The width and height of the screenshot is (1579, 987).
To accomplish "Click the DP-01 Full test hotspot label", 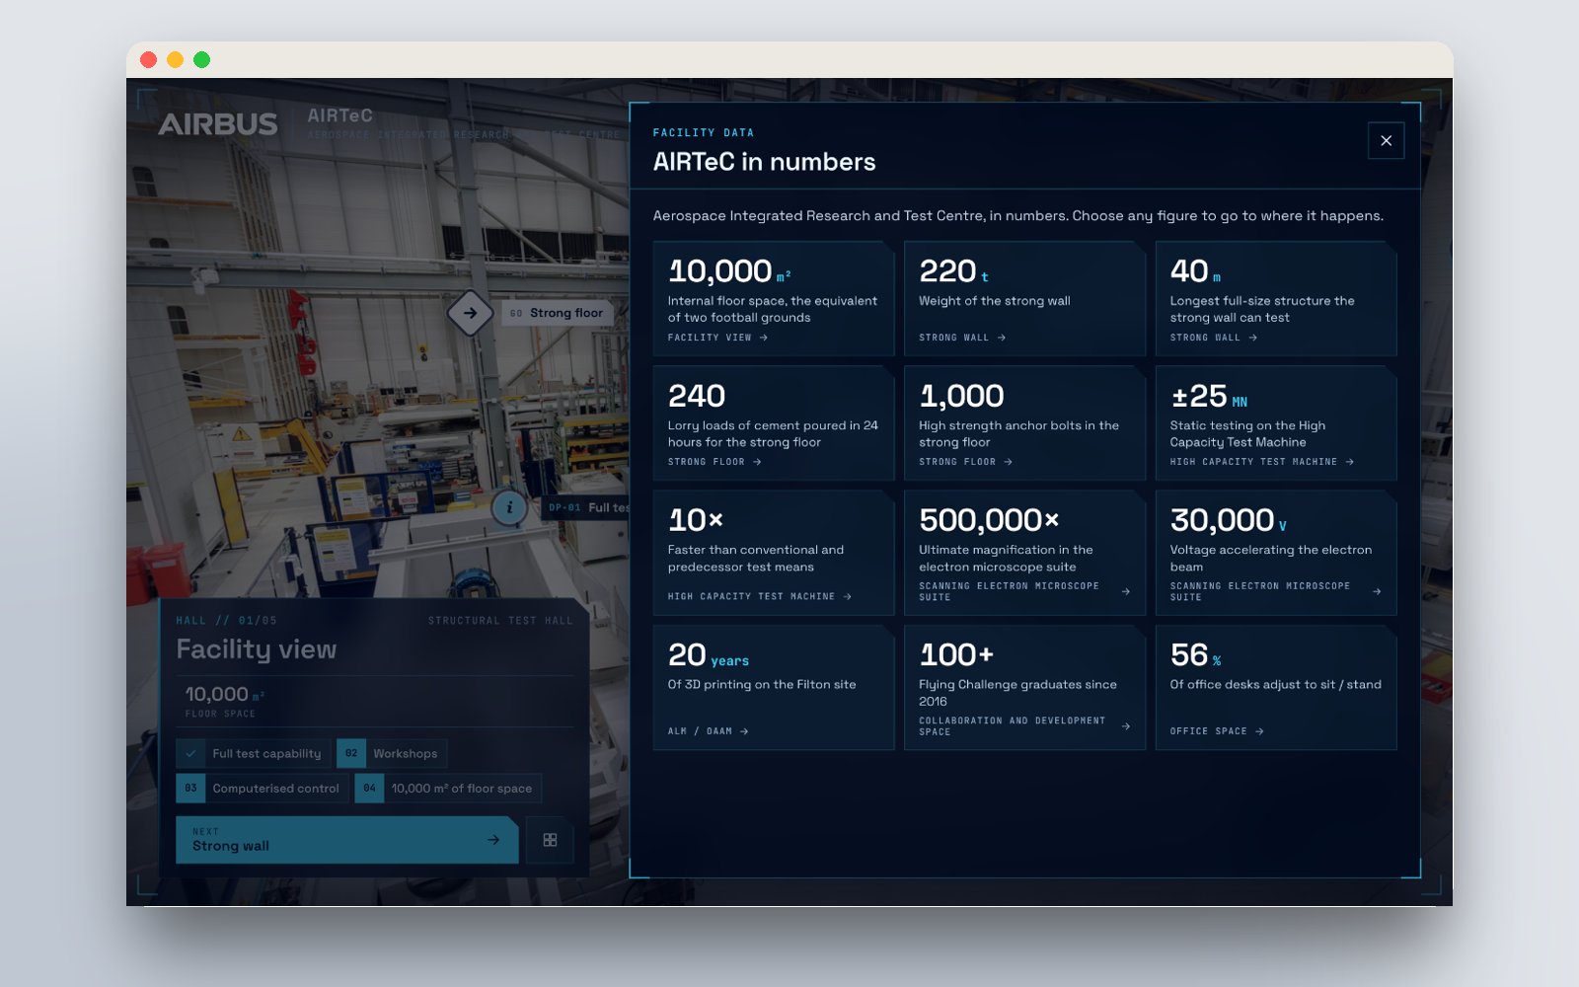I will [x=586, y=508].
